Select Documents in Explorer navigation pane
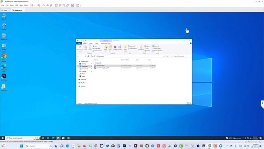Screen dimensions: 264x149 tap(85, 69)
